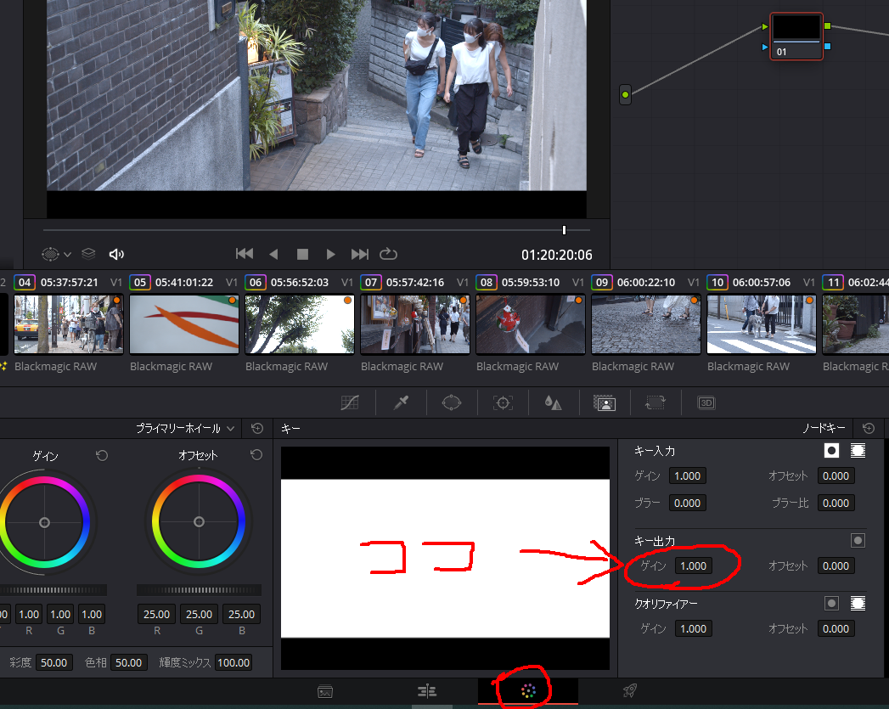Jump to the last frame
The width and height of the screenshot is (889, 709).
pyautogui.click(x=359, y=254)
